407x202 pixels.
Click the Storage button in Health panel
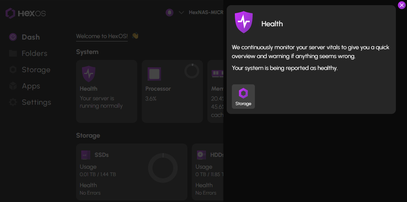coord(243,97)
